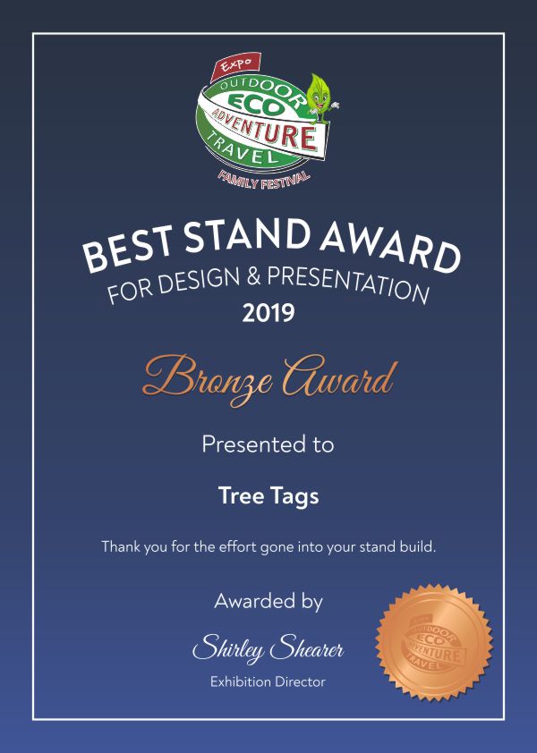Click the 'Thank you for the effort' line
This screenshot has width=537, height=753.
point(268,547)
